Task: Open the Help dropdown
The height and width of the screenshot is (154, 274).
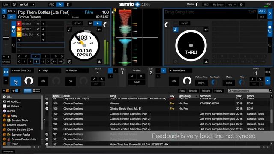Action: tap(232, 4)
